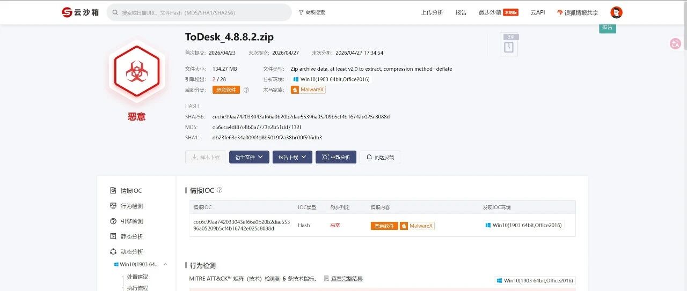Click the green 报告 tag at top right
This screenshot has width=687, height=291.
[x=608, y=28]
